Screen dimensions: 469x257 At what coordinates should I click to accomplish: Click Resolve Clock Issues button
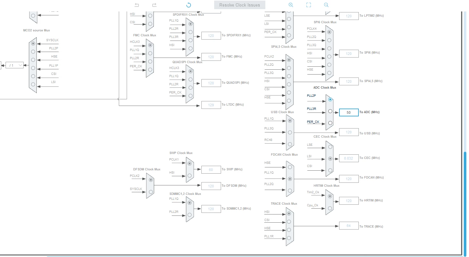pos(240,5)
